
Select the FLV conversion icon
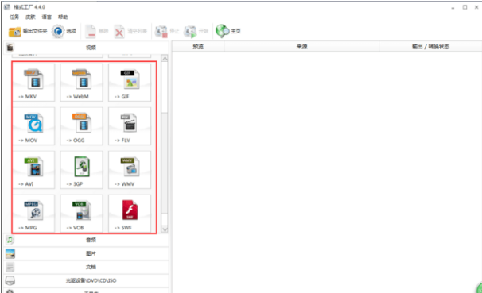point(130,126)
